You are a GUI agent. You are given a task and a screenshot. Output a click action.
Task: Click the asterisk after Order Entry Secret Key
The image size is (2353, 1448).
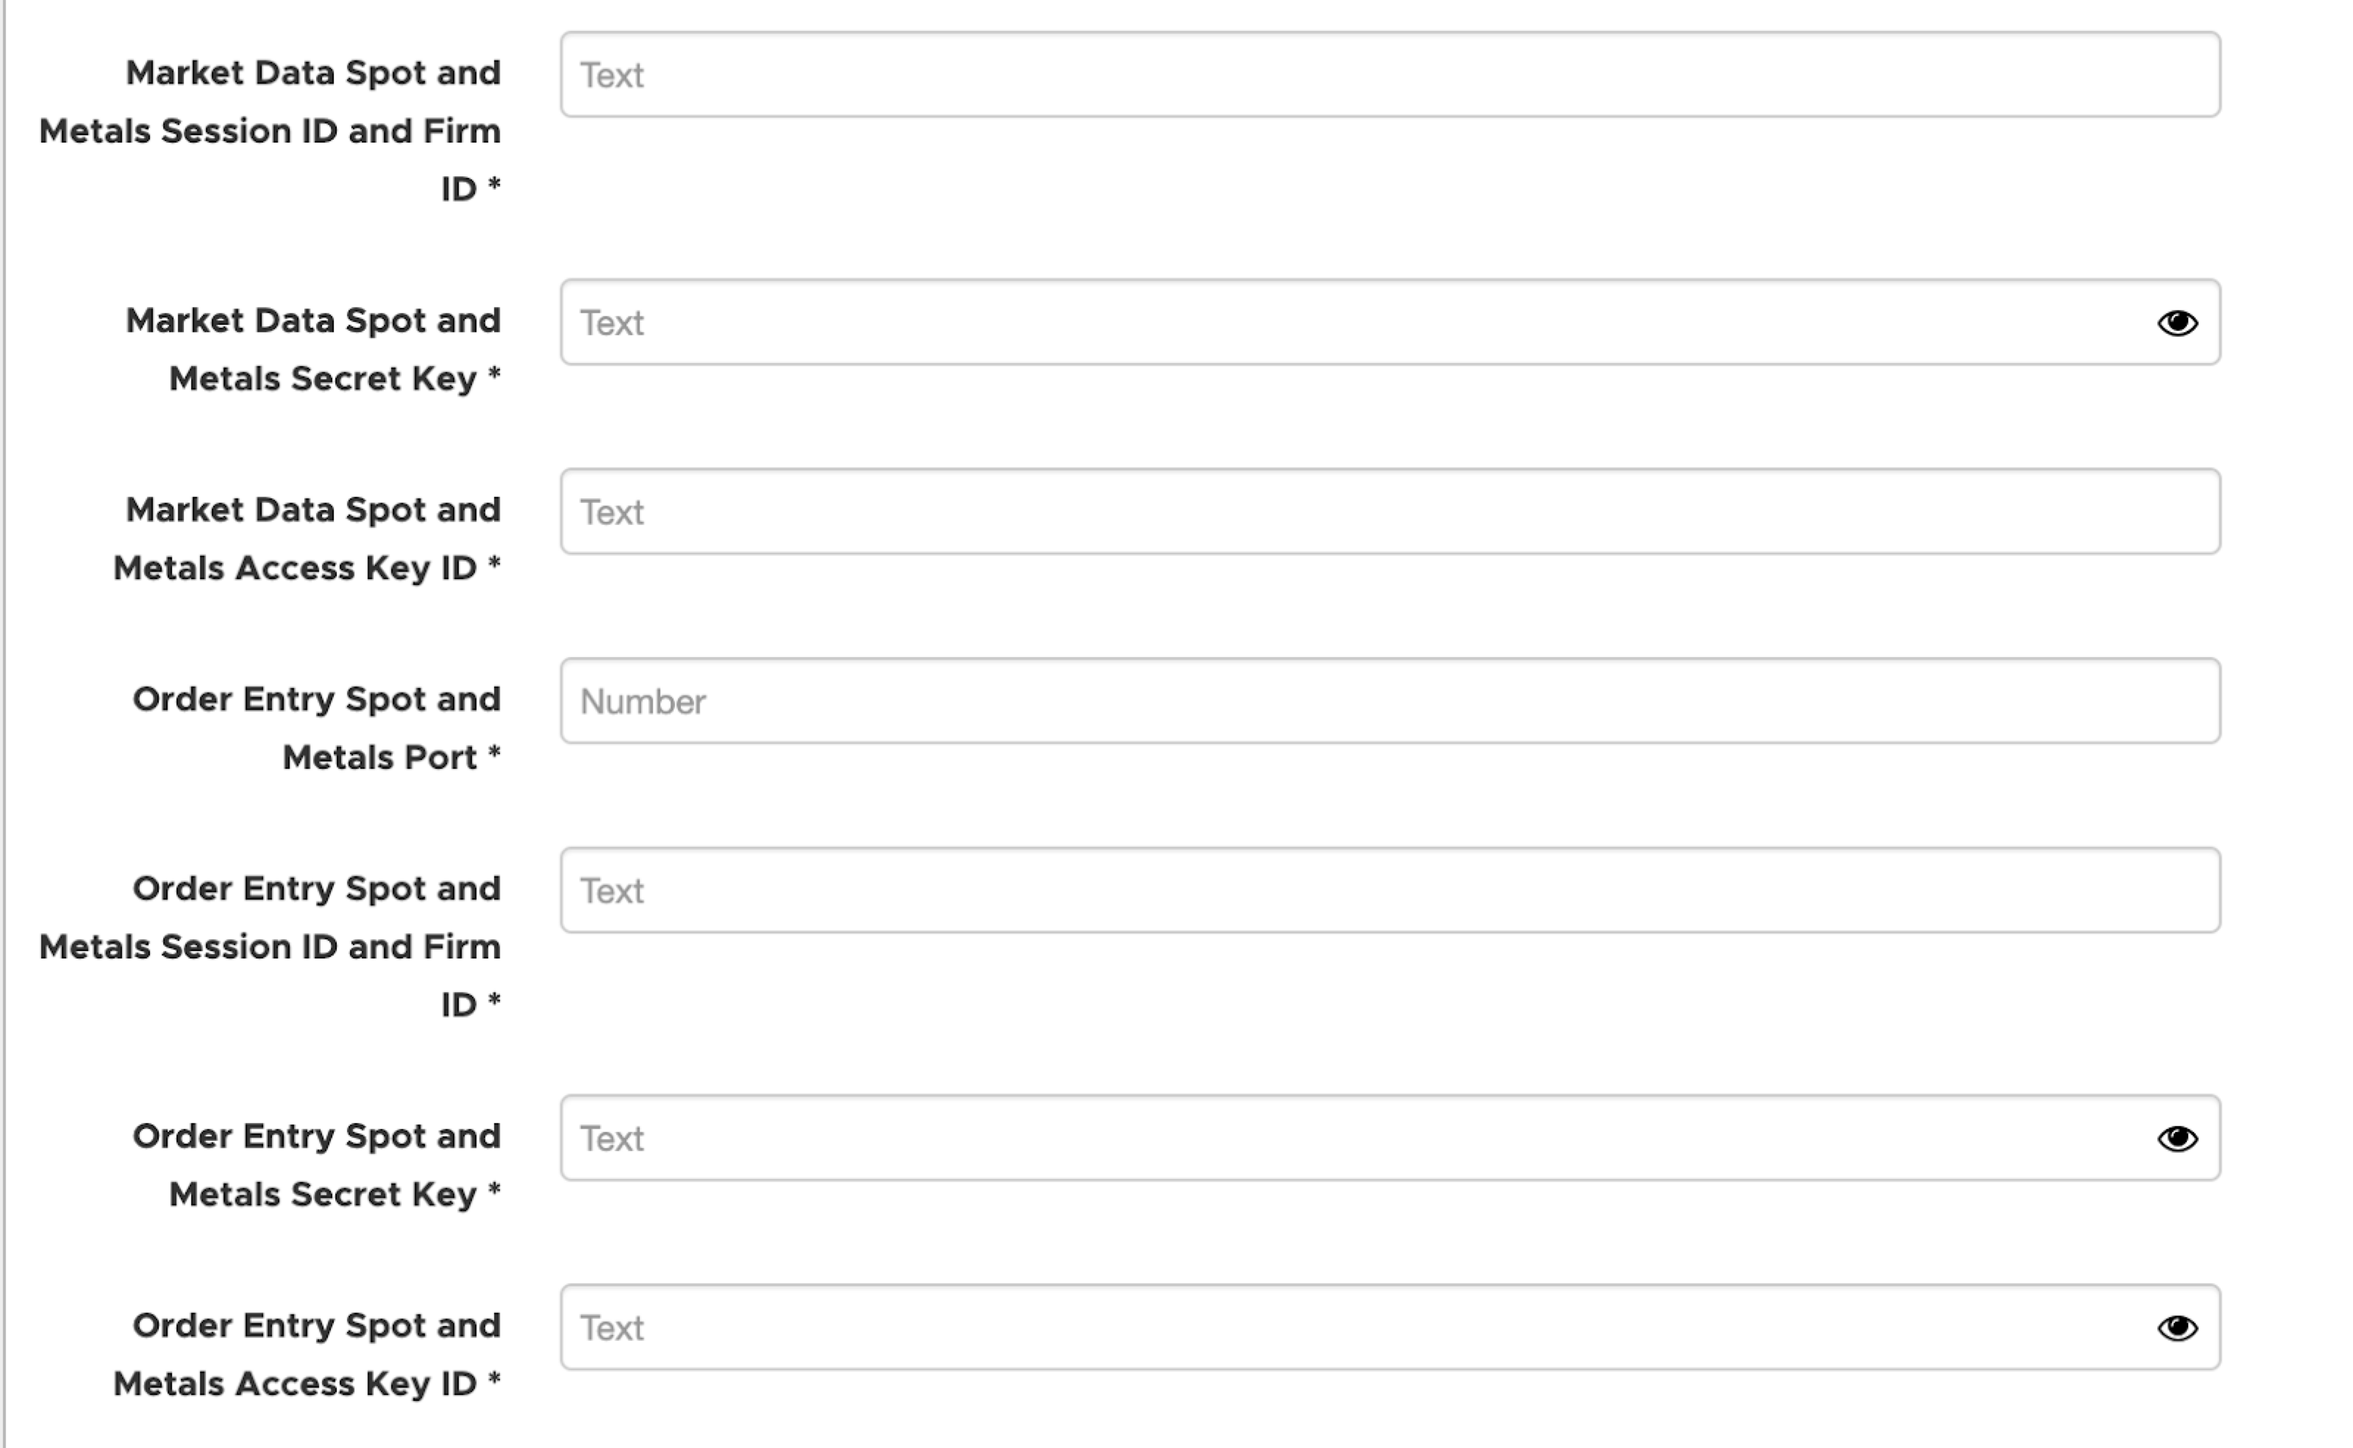(494, 1191)
